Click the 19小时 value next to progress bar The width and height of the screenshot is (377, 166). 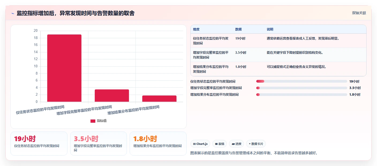pos(354,82)
